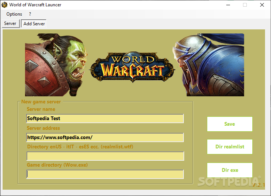This screenshot has height=196, width=271.
Task: Focus the Game directory (Wow.exe) field
Action: coord(105,174)
